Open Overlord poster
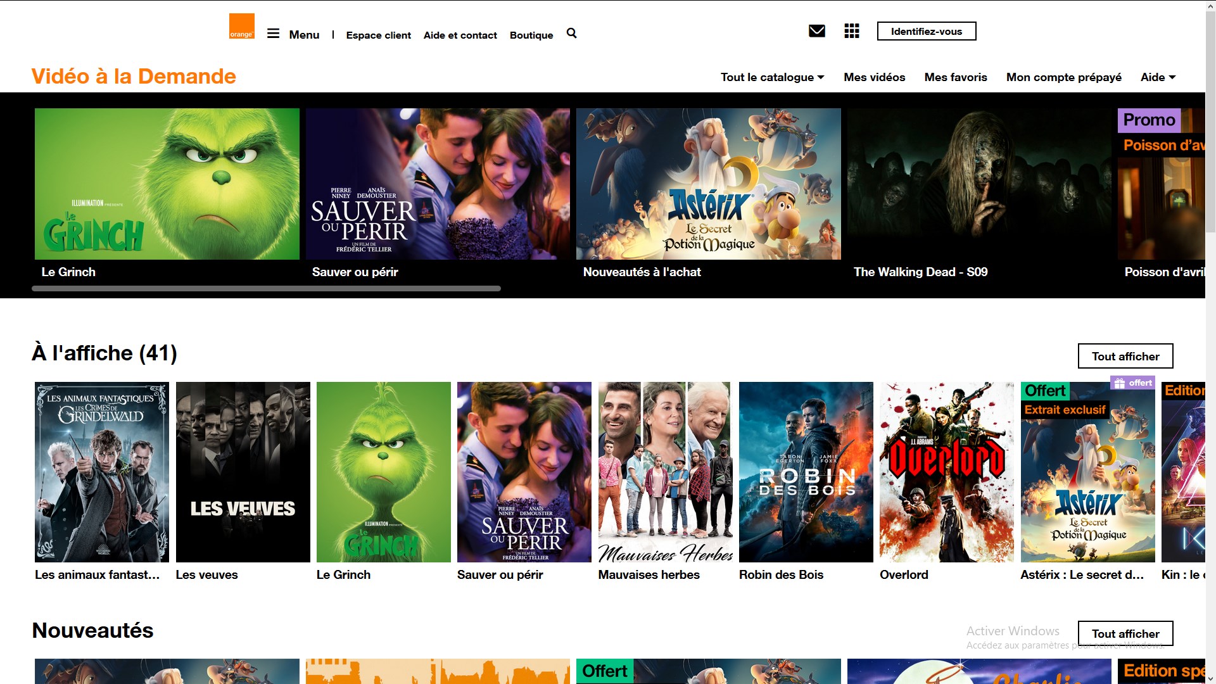 (947, 472)
